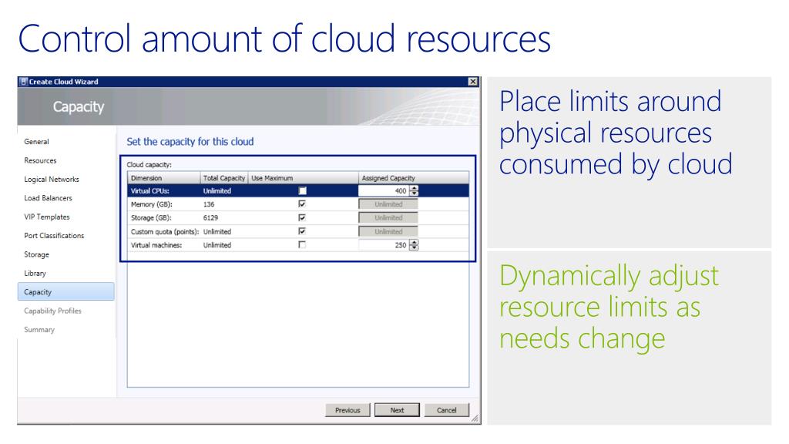Click the window resize grip corner
Screen dimensions: 789x444
(x=475, y=419)
